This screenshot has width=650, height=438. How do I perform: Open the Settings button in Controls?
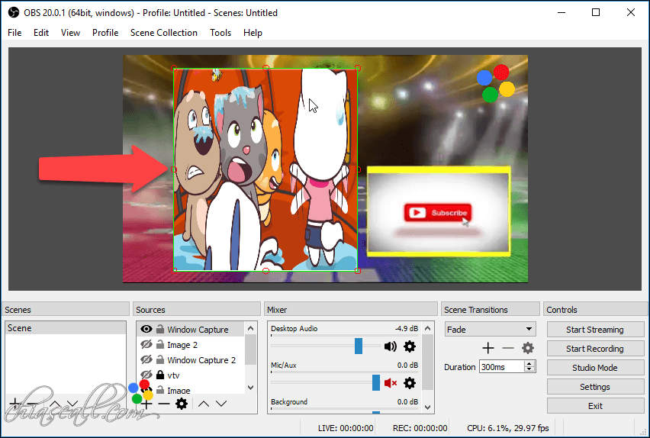tap(595, 387)
